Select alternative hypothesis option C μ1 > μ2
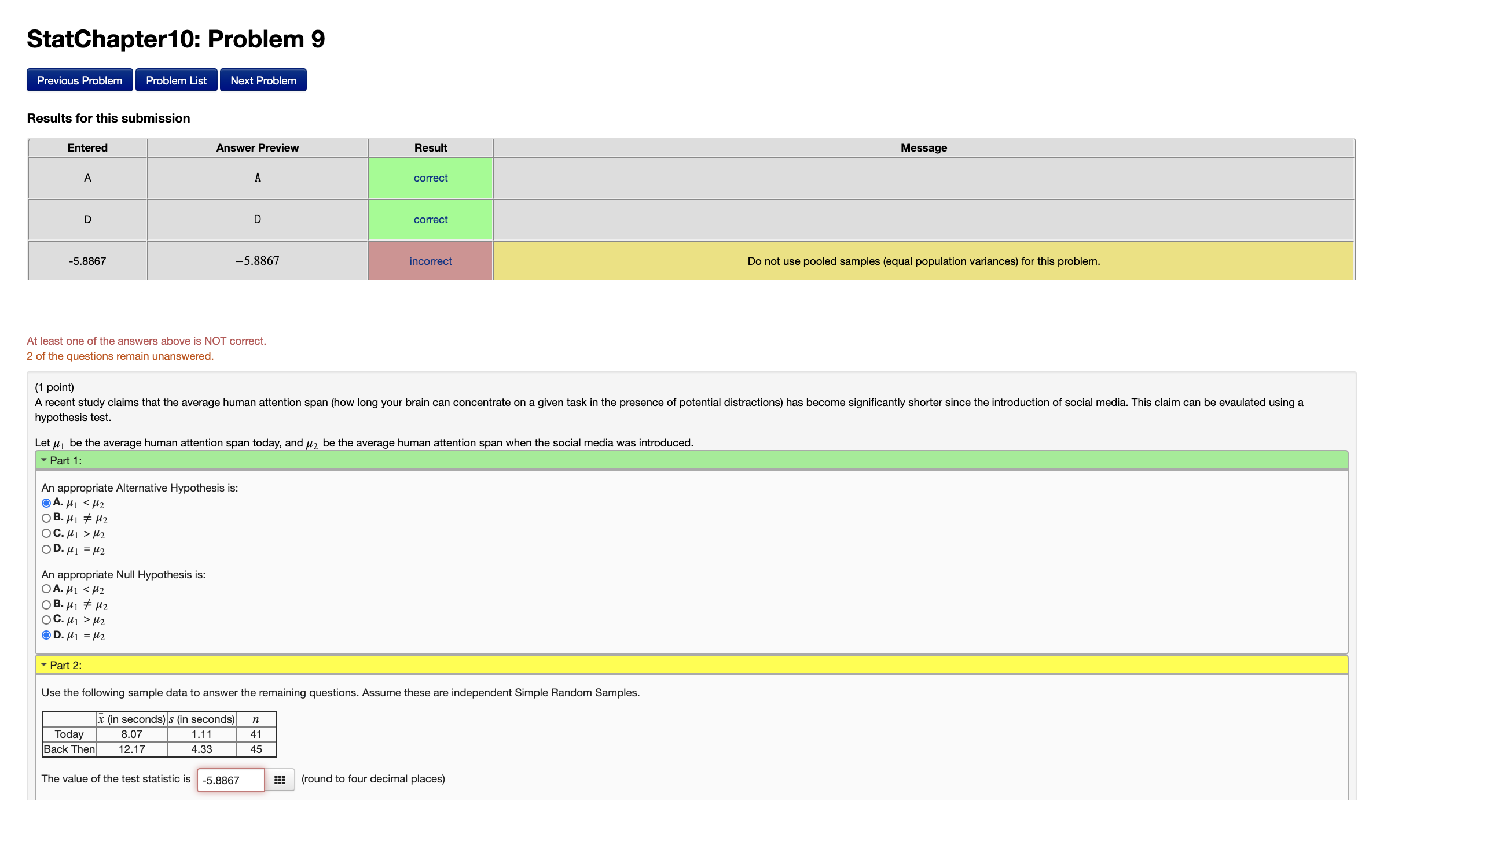The width and height of the screenshot is (1490, 864). (x=46, y=534)
